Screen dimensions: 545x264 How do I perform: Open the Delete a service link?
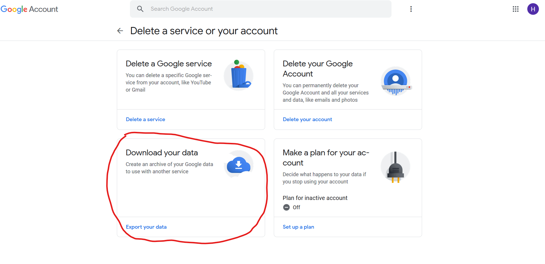click(x=146, y=119)
